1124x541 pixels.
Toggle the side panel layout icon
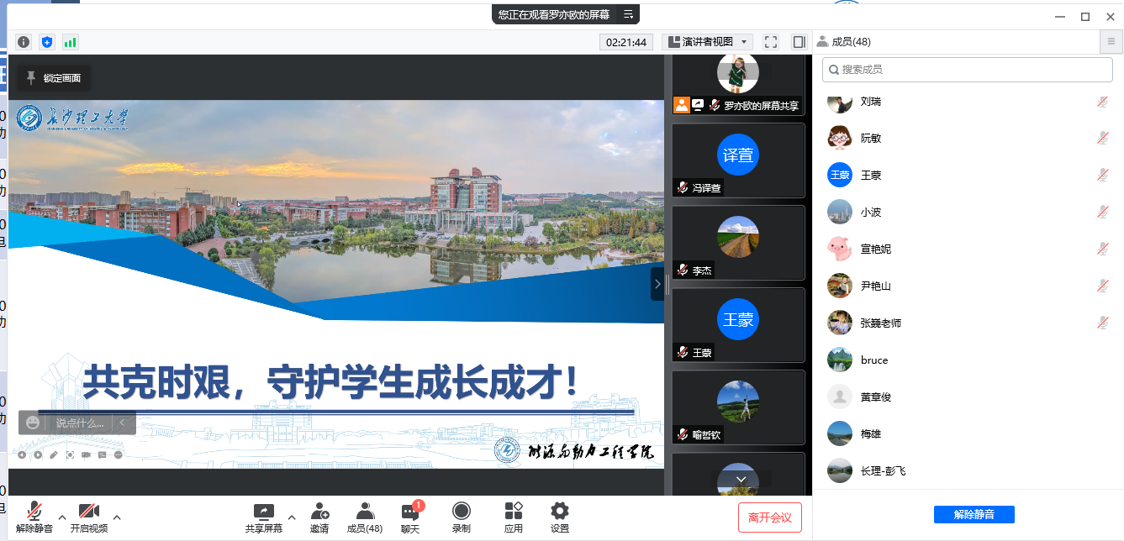coord(799,42)
